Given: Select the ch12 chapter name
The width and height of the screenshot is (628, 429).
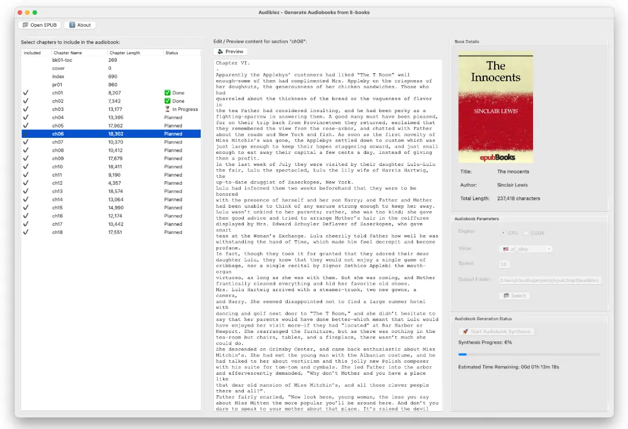Looking at the screenshot, I should coord(57,183).
